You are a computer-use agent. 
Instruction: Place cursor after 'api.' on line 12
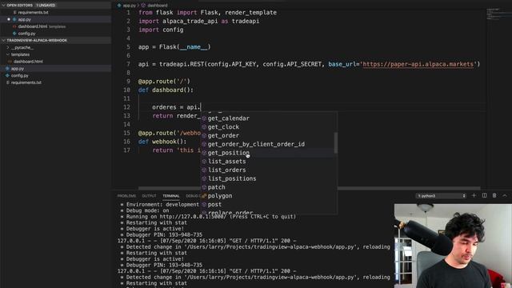[x=201, y=107]
